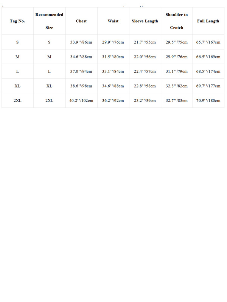The height and width of the screenshot is (302, 227).
Task: Click chest value 37.0''/94cm
Action: point(81,71)
